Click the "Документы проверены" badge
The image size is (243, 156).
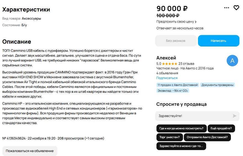click(x=218, y=85)
